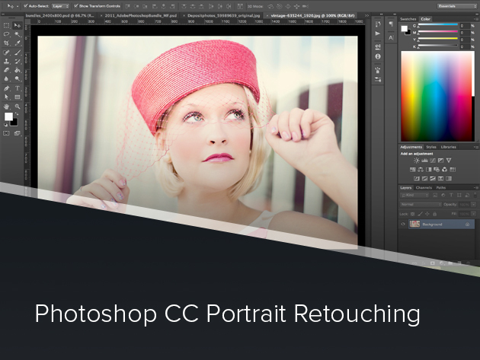Toggle Show Transform Controls checkbox

click(x=76, y=6)
